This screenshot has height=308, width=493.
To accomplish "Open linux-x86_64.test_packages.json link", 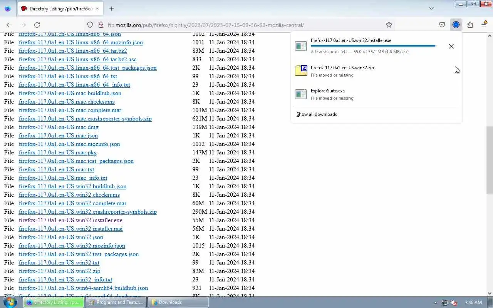I will (x=88, y=68).
